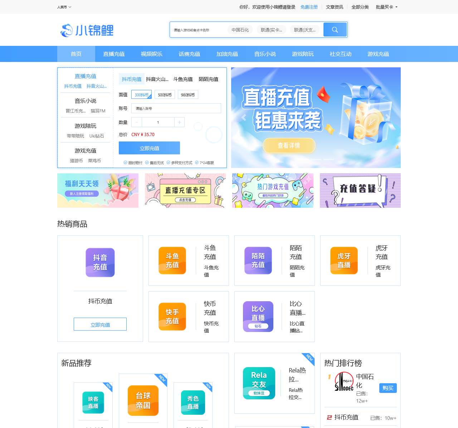Open the 人民币 currency dropdown
Image resolution: width=458 pixels, height=428 pixels.
(64, 7)
